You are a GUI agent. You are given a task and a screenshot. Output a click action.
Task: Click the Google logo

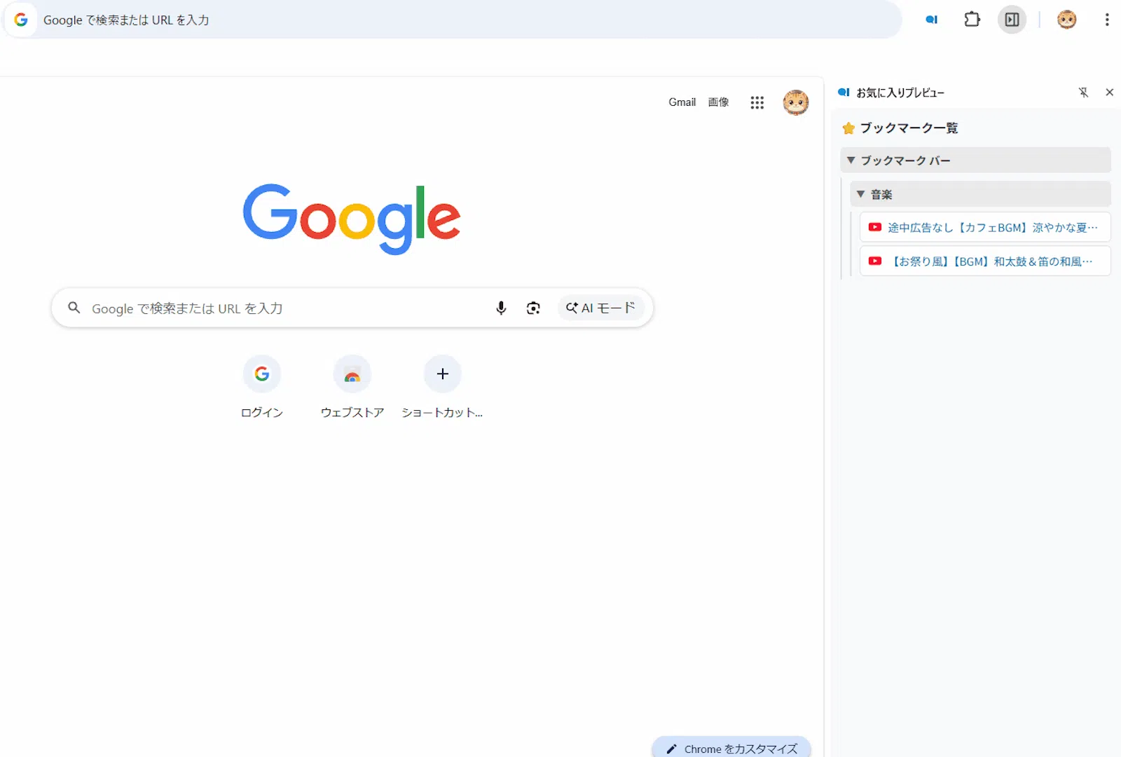click(352, 219)
